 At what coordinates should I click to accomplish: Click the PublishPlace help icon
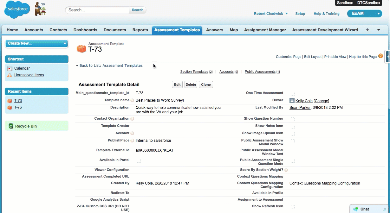[132, 141]
